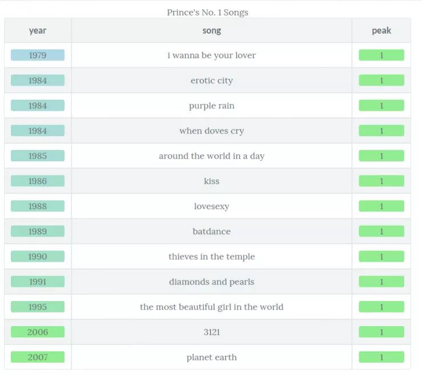
Task: Select 'thieves in the temple' row text
Action: coord(212,257)
